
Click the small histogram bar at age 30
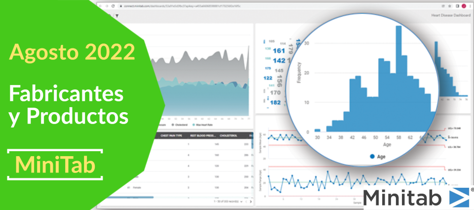pyautogui.click(x=317, y=130)
